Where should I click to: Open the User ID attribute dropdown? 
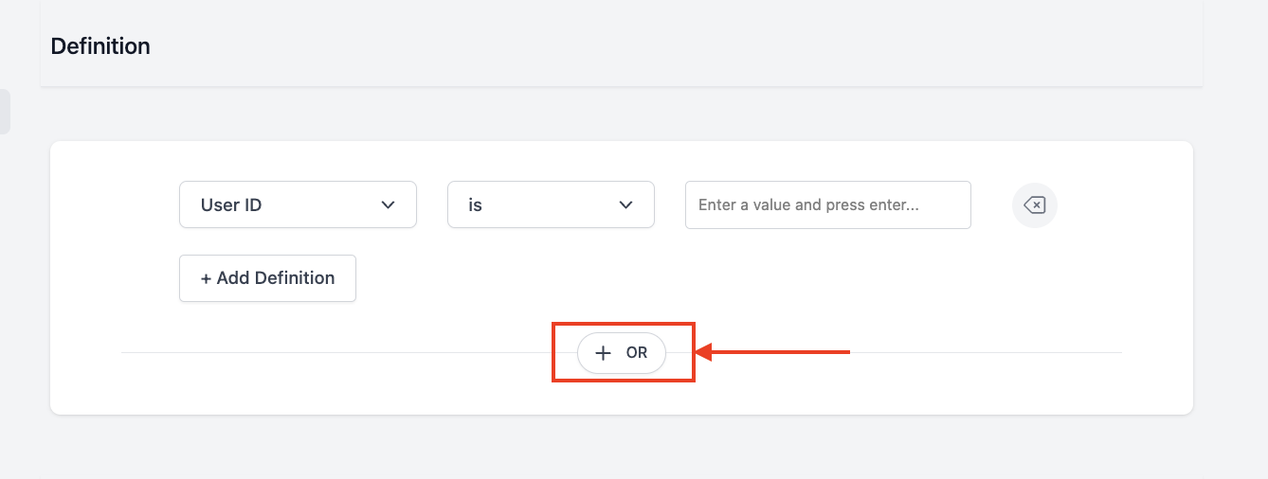(298, 205)
